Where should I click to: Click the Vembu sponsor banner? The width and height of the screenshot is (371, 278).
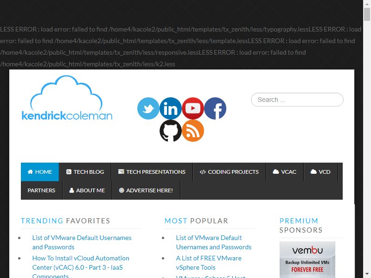(x=307, y=259)
